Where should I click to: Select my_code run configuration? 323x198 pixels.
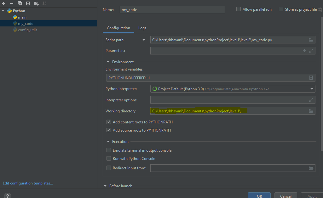click(49, 24)
